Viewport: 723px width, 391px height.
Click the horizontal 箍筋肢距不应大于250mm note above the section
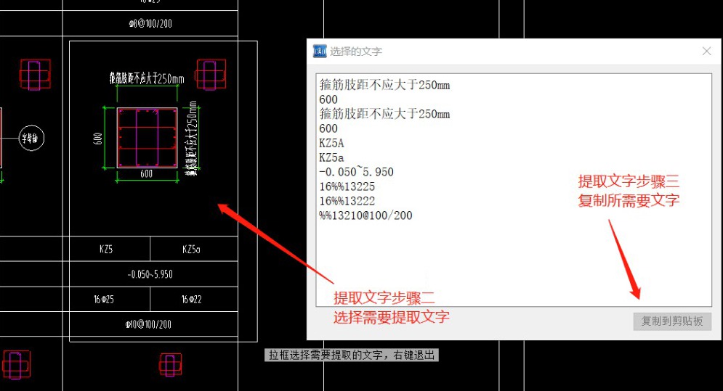point(147,78)
